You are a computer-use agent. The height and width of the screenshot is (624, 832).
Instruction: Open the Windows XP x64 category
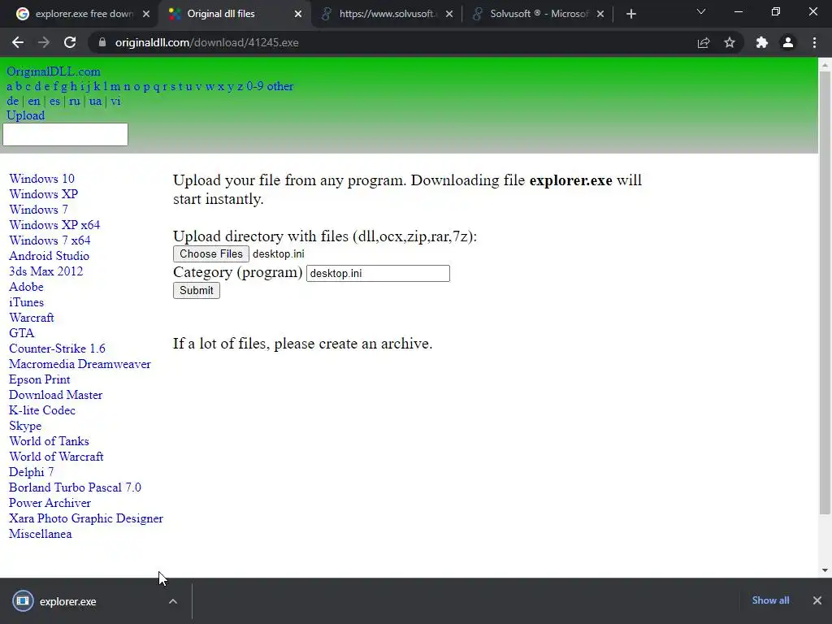tap(54, 224)
